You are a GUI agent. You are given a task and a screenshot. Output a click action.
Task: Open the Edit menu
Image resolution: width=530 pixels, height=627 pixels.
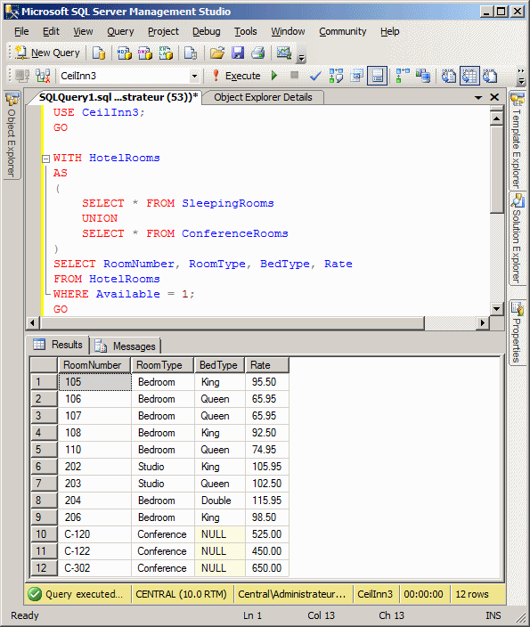tap(51, 31)
